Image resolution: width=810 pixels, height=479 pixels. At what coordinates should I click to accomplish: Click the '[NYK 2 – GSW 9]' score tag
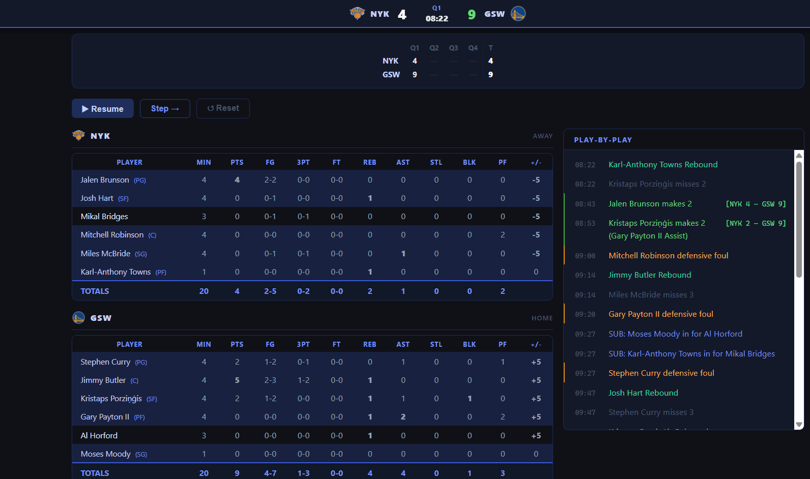click(756, 223)
